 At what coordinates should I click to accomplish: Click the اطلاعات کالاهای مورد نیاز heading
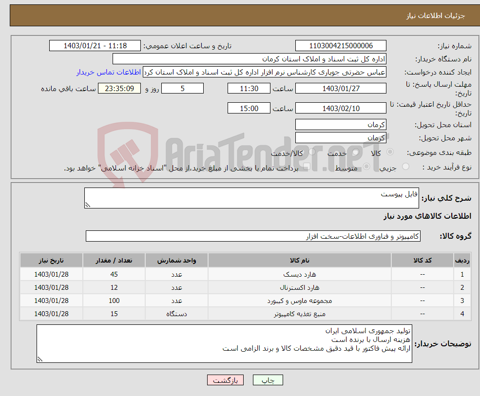pyautogui.click(x=427, y=216)
